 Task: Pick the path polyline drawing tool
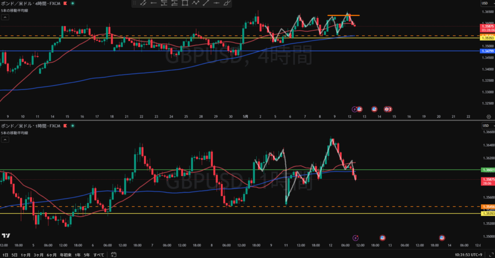coord(195,3)
